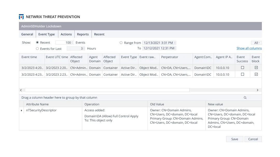
Task: Click the Event time column header
Action: [x=32, y=59]
